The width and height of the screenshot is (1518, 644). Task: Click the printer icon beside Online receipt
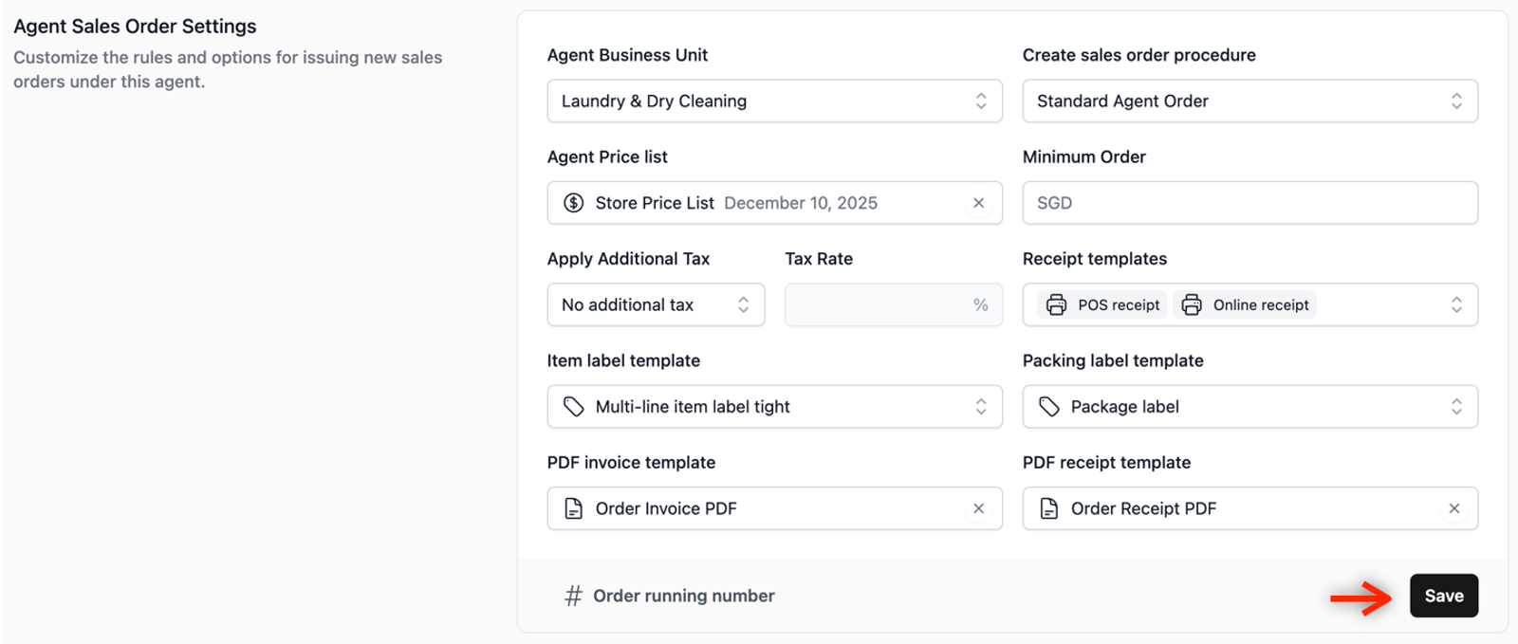coord(1192,304)
